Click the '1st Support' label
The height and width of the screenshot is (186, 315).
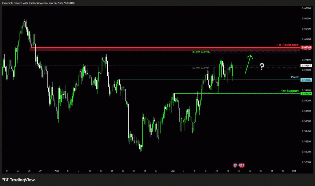(x=290, y=91)
